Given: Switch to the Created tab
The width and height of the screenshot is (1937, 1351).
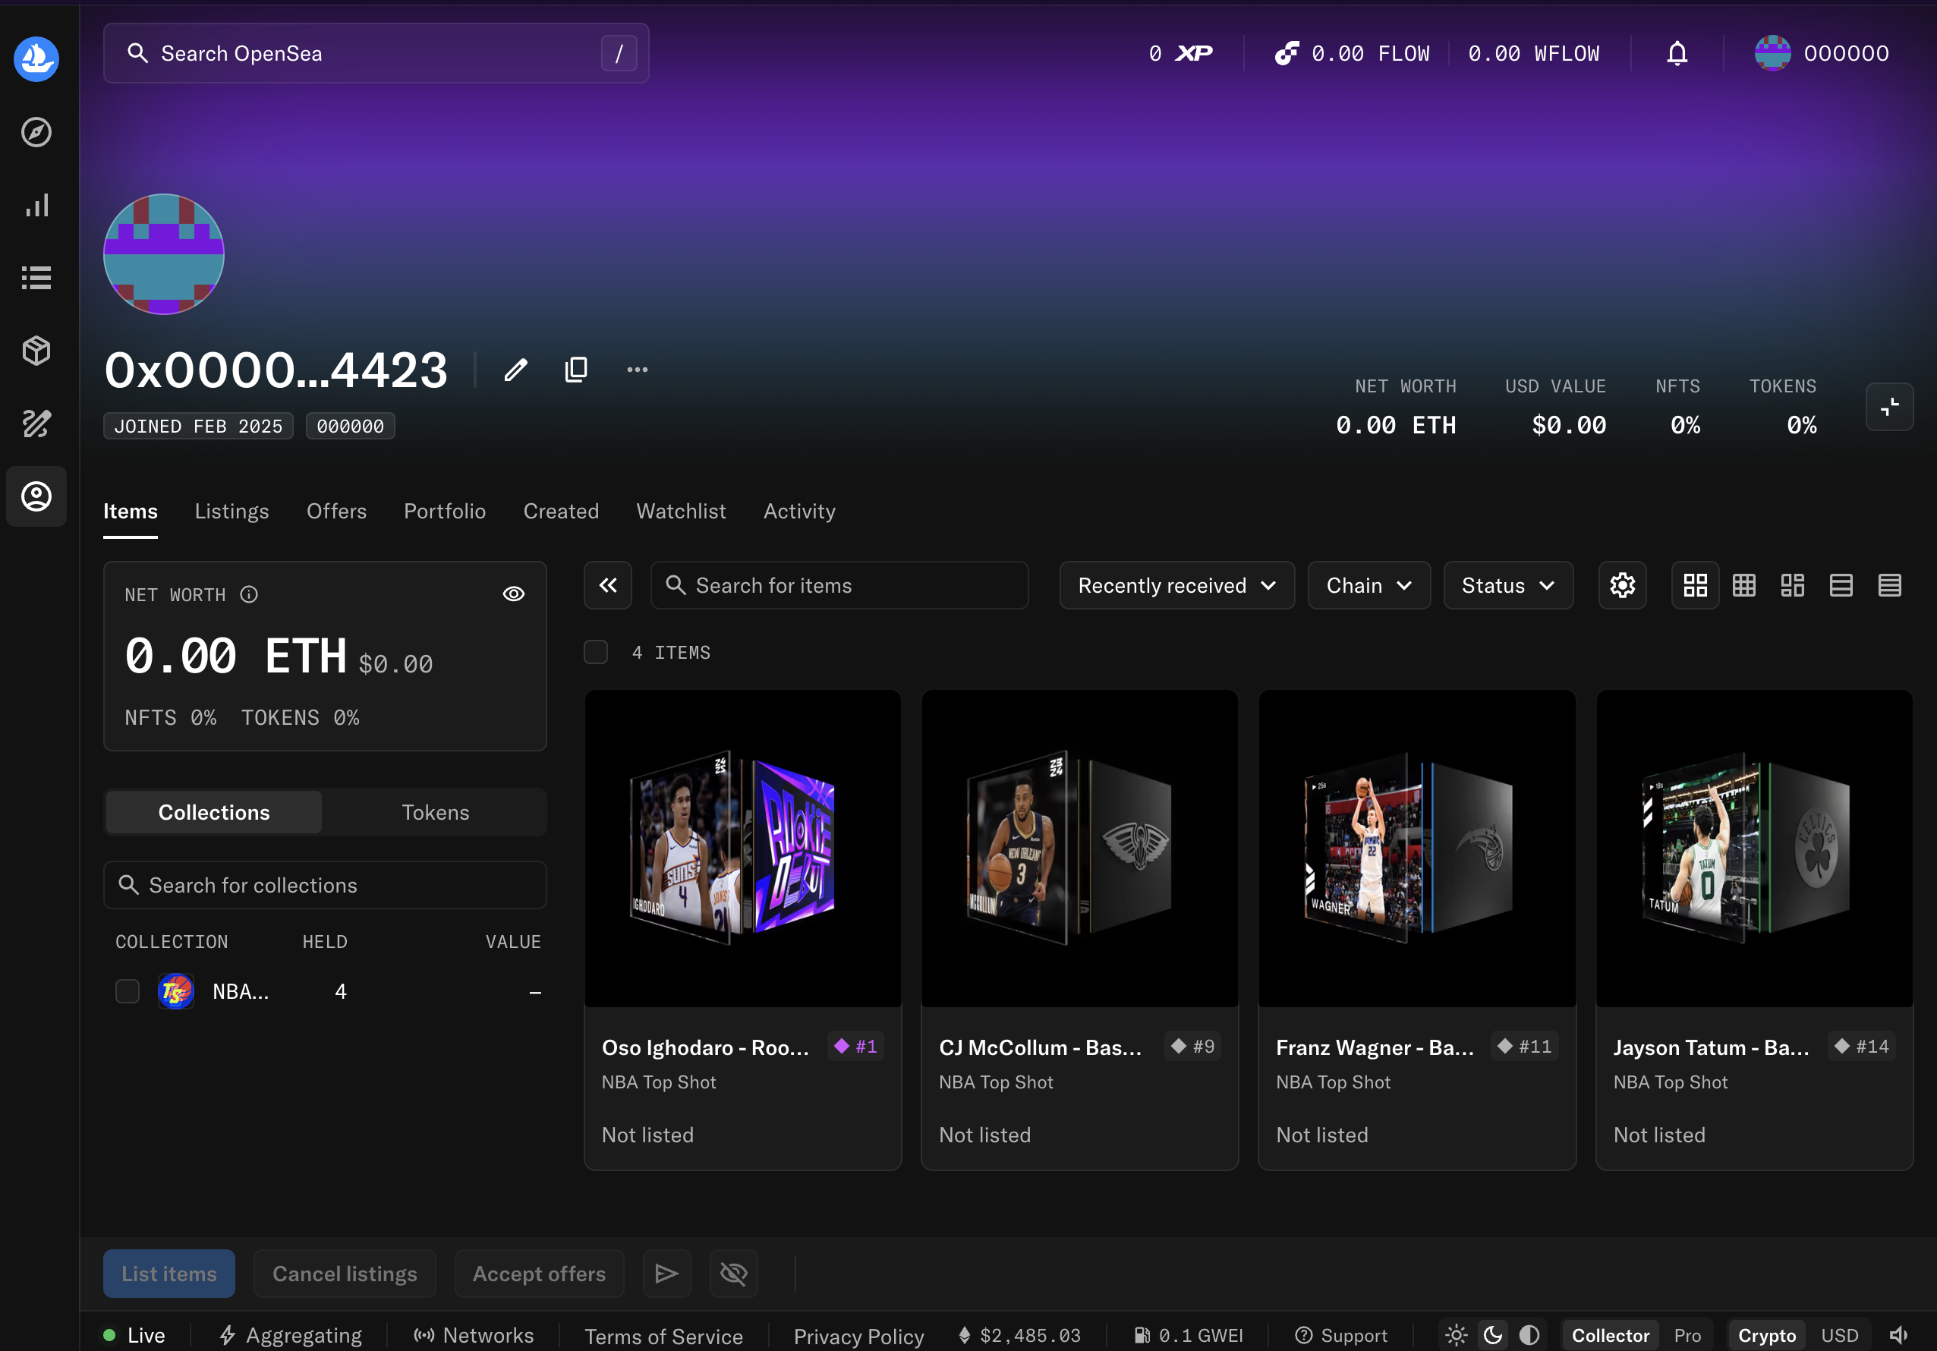Looking at the screenshot, I should 561,512.
